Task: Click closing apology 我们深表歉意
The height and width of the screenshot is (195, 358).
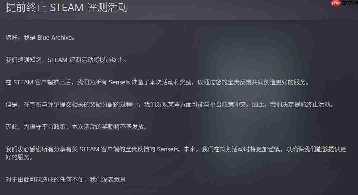Action: coord(108,179)
